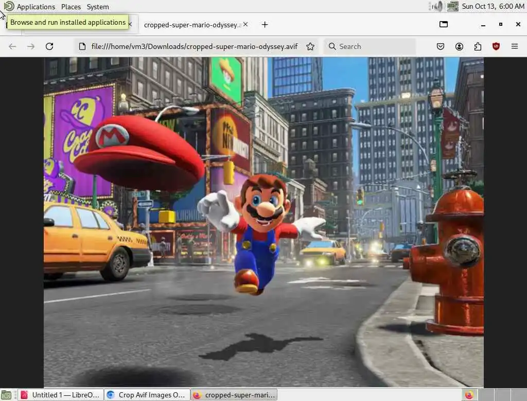Click the network connection icon in the top panel
Screen dimensions: 527x401
point(453,6)
